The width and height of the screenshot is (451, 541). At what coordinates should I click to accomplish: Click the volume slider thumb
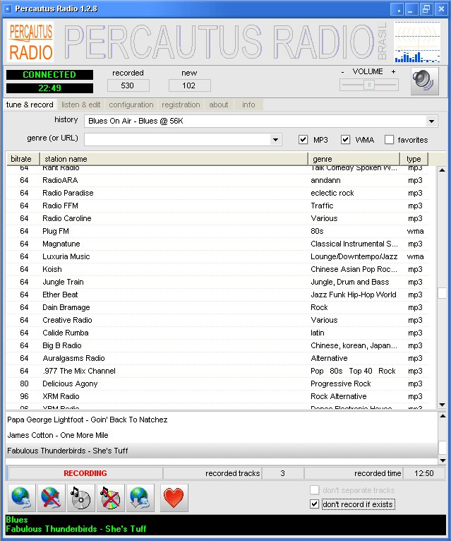pos(369,85)
